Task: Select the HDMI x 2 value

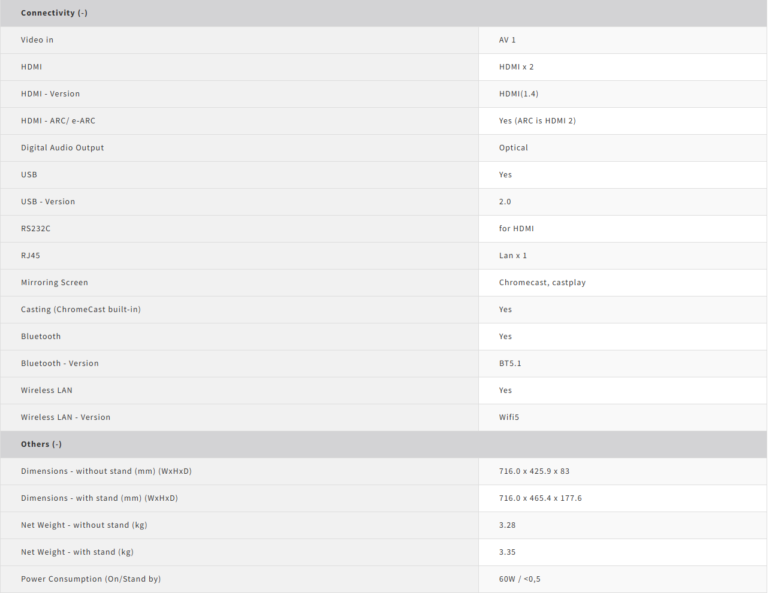Action: [x=516, y=67]
